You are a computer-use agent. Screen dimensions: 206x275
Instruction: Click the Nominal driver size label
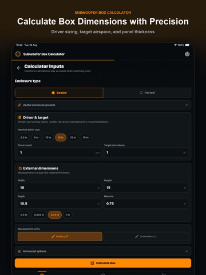(29, 129)
